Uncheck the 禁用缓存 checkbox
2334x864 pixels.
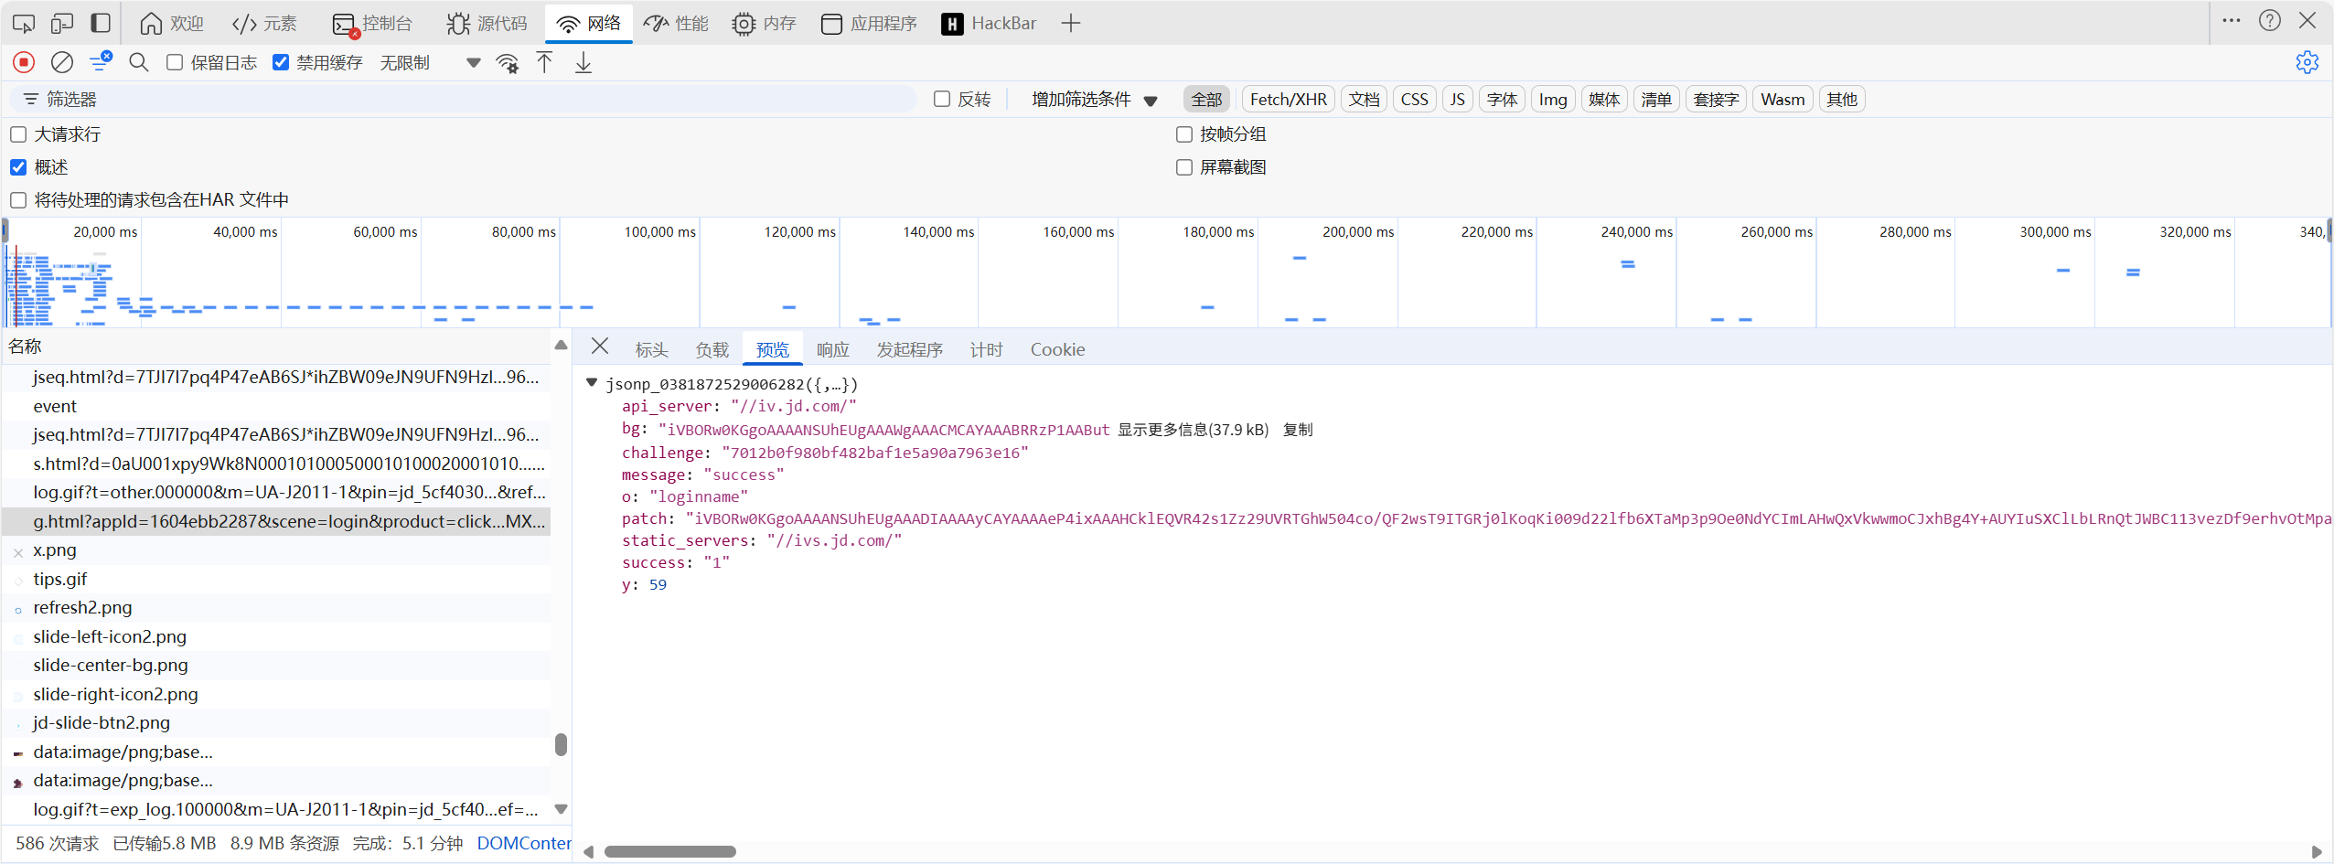click(281, 62)
